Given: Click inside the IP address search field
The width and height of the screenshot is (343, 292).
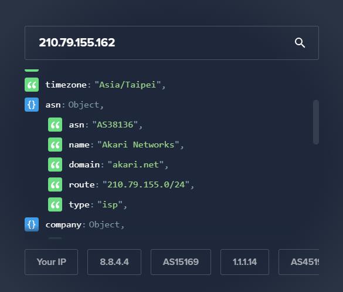Looking at the screenshot, I should click(x=172, y=43).
